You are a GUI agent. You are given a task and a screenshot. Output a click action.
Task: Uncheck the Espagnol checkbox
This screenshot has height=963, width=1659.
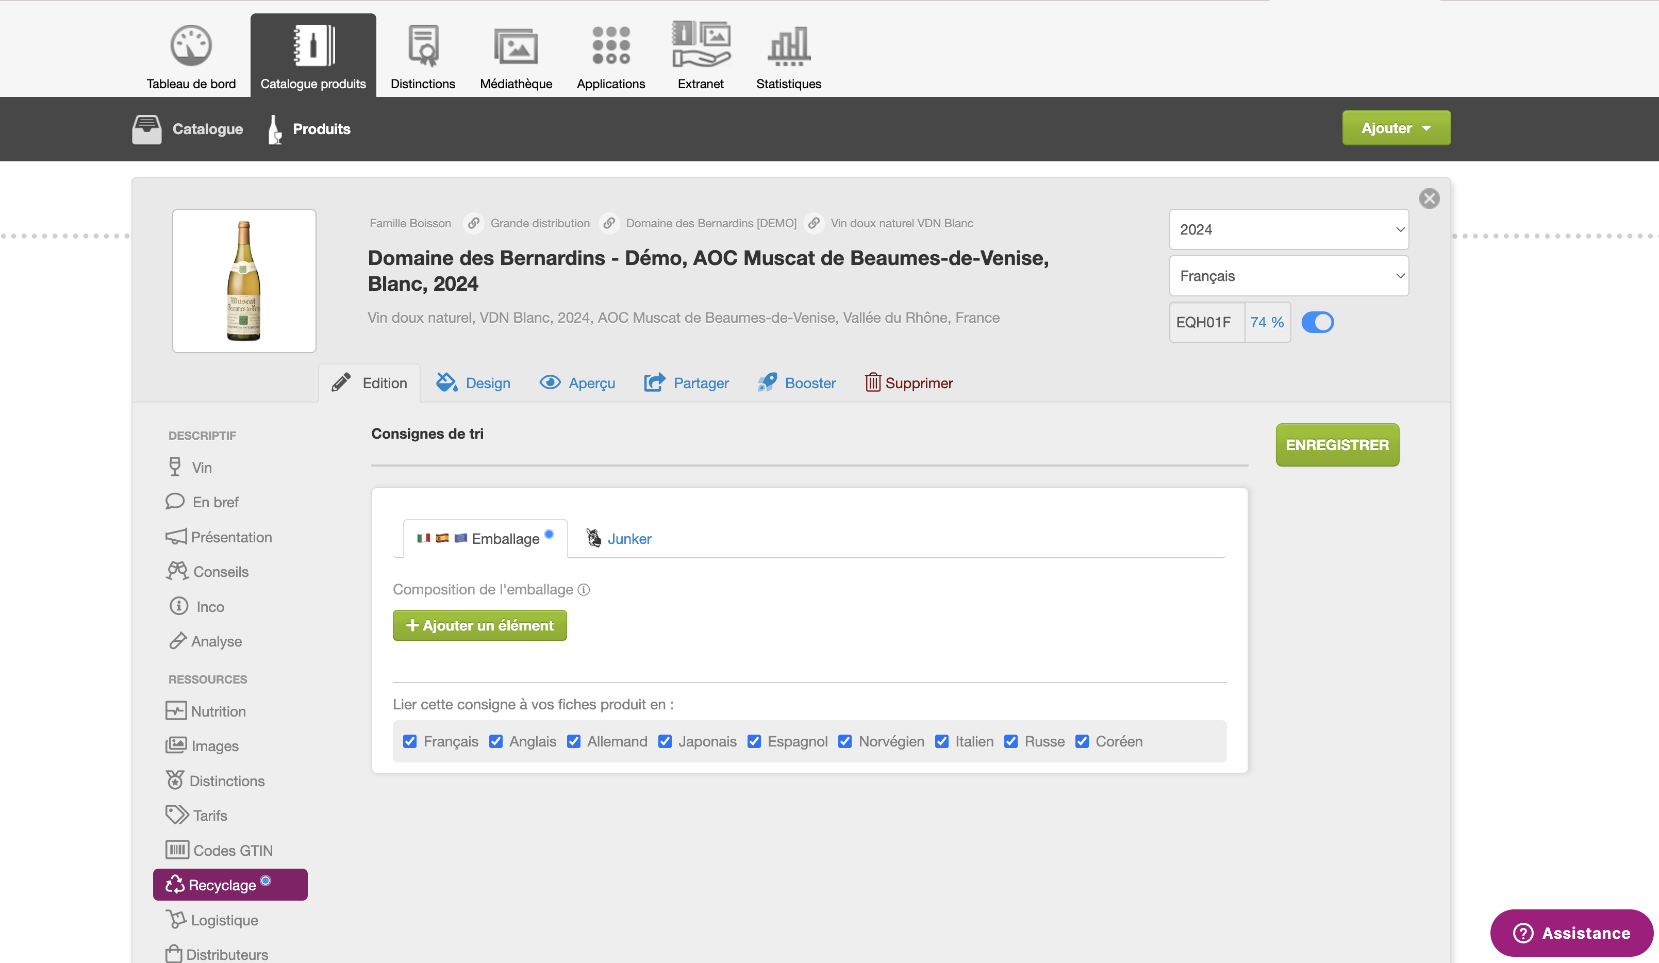[754, 741]
